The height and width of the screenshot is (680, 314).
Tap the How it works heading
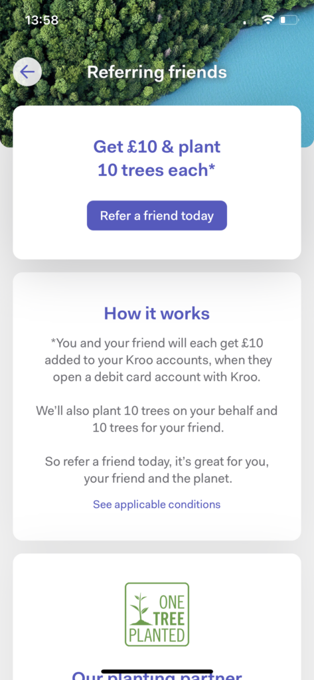(157, 313)
